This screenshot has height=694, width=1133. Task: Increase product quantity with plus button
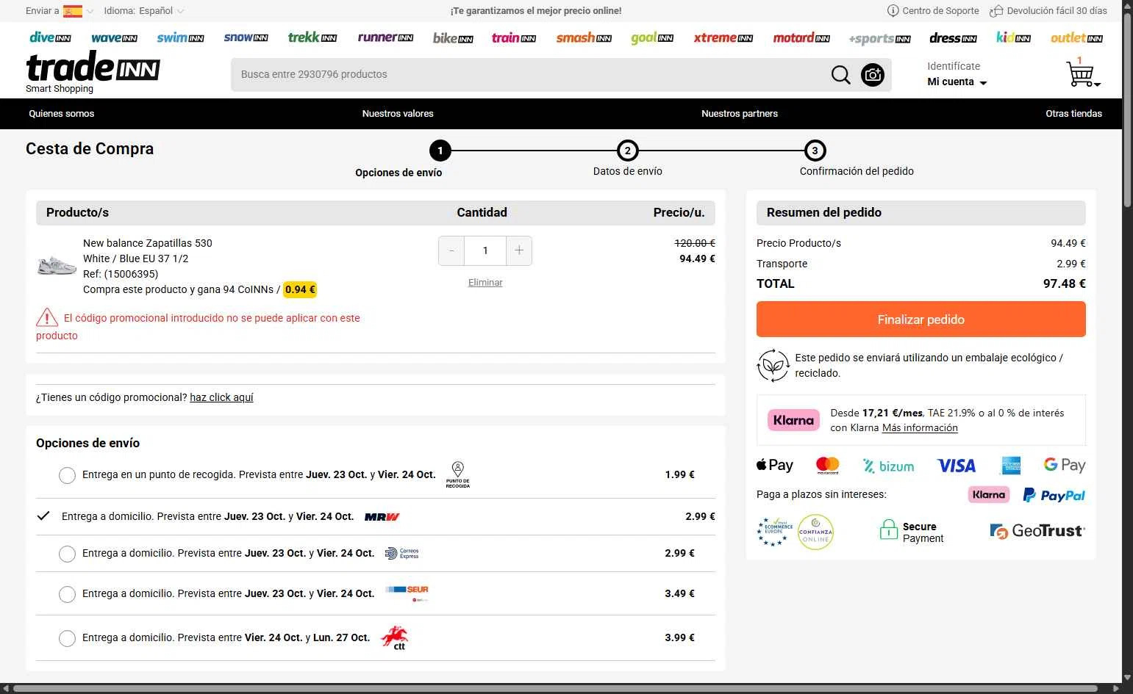pos(519,251)
